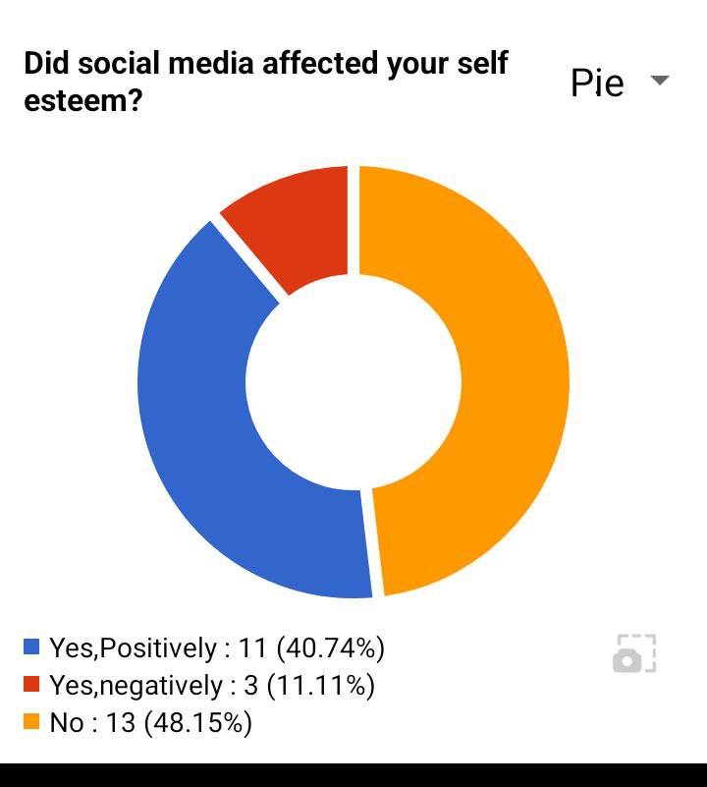The width and height of the screenshot is (707, 787).
Task: Click the blue legend color square
Action: (x=31, y=647)
